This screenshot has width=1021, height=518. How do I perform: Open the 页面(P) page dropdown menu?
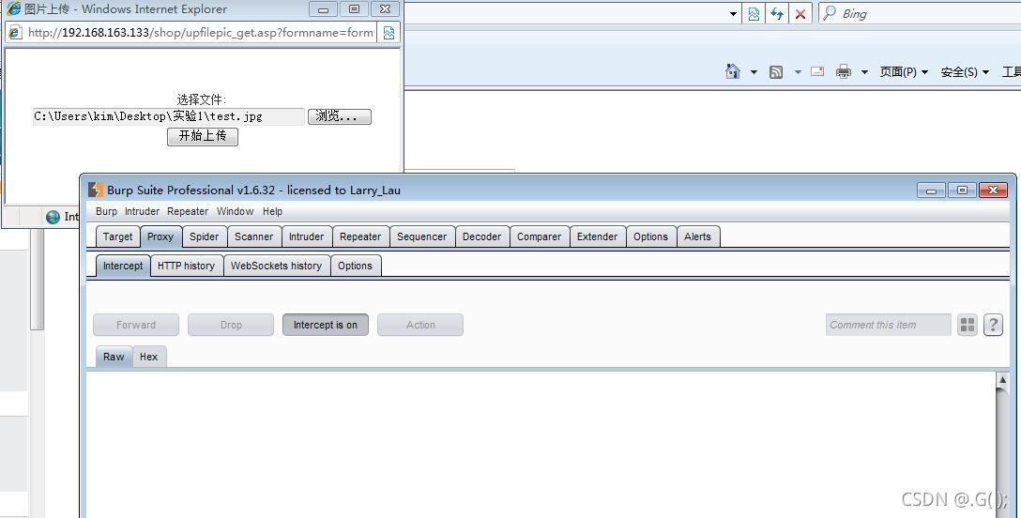tap(904, 72)
